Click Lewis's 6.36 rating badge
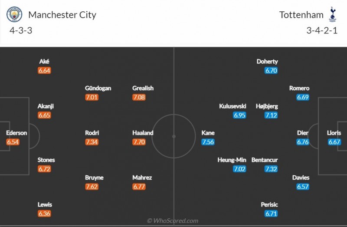The width and height of the screenshot is (347, 227). point(44,214)
